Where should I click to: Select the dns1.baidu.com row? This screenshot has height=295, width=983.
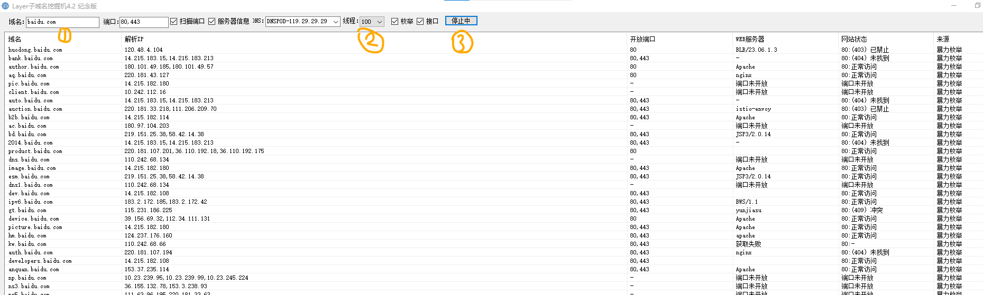tap(494, 185)
